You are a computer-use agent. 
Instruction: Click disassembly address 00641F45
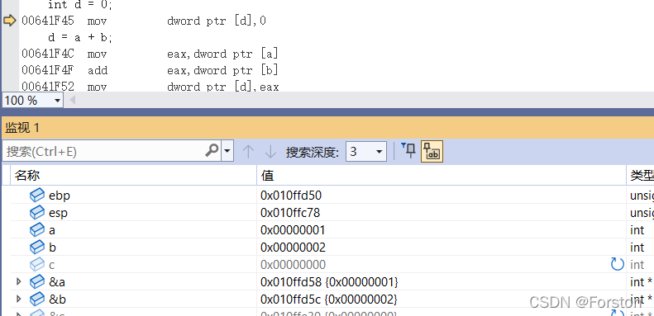coord(48,21)
